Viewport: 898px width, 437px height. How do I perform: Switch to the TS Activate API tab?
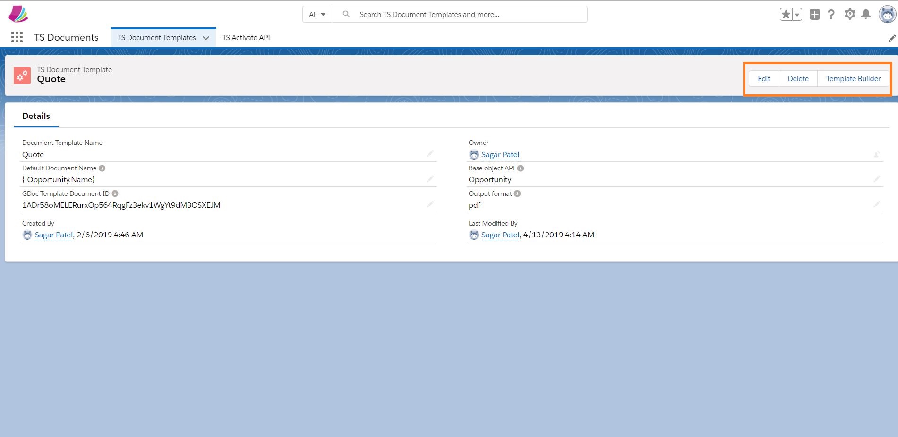click(246, 37)
